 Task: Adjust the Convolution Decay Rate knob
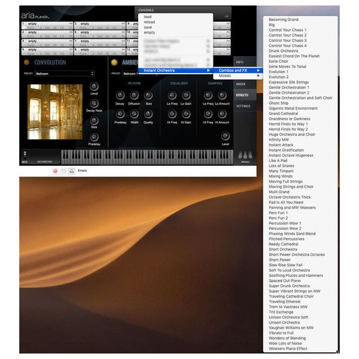94,104
